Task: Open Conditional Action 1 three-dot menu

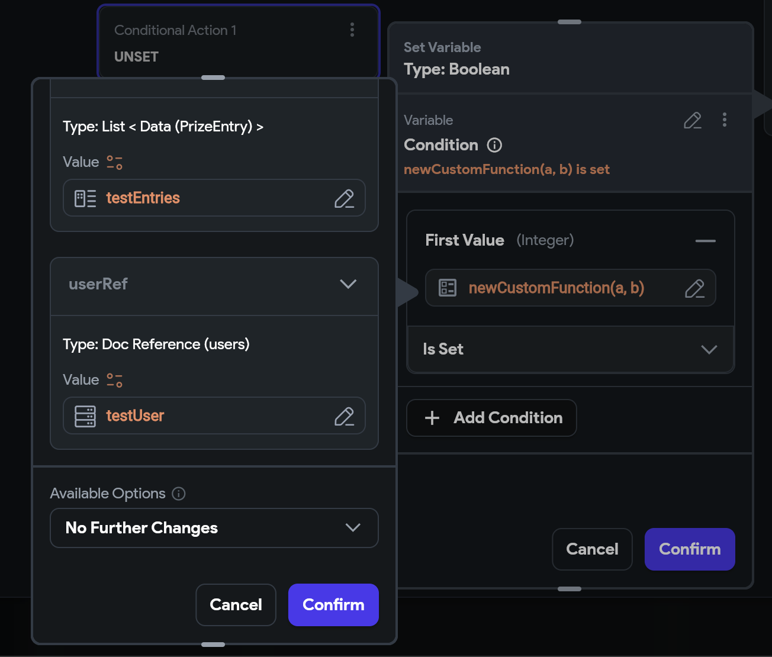Action: tap(352, 30)
